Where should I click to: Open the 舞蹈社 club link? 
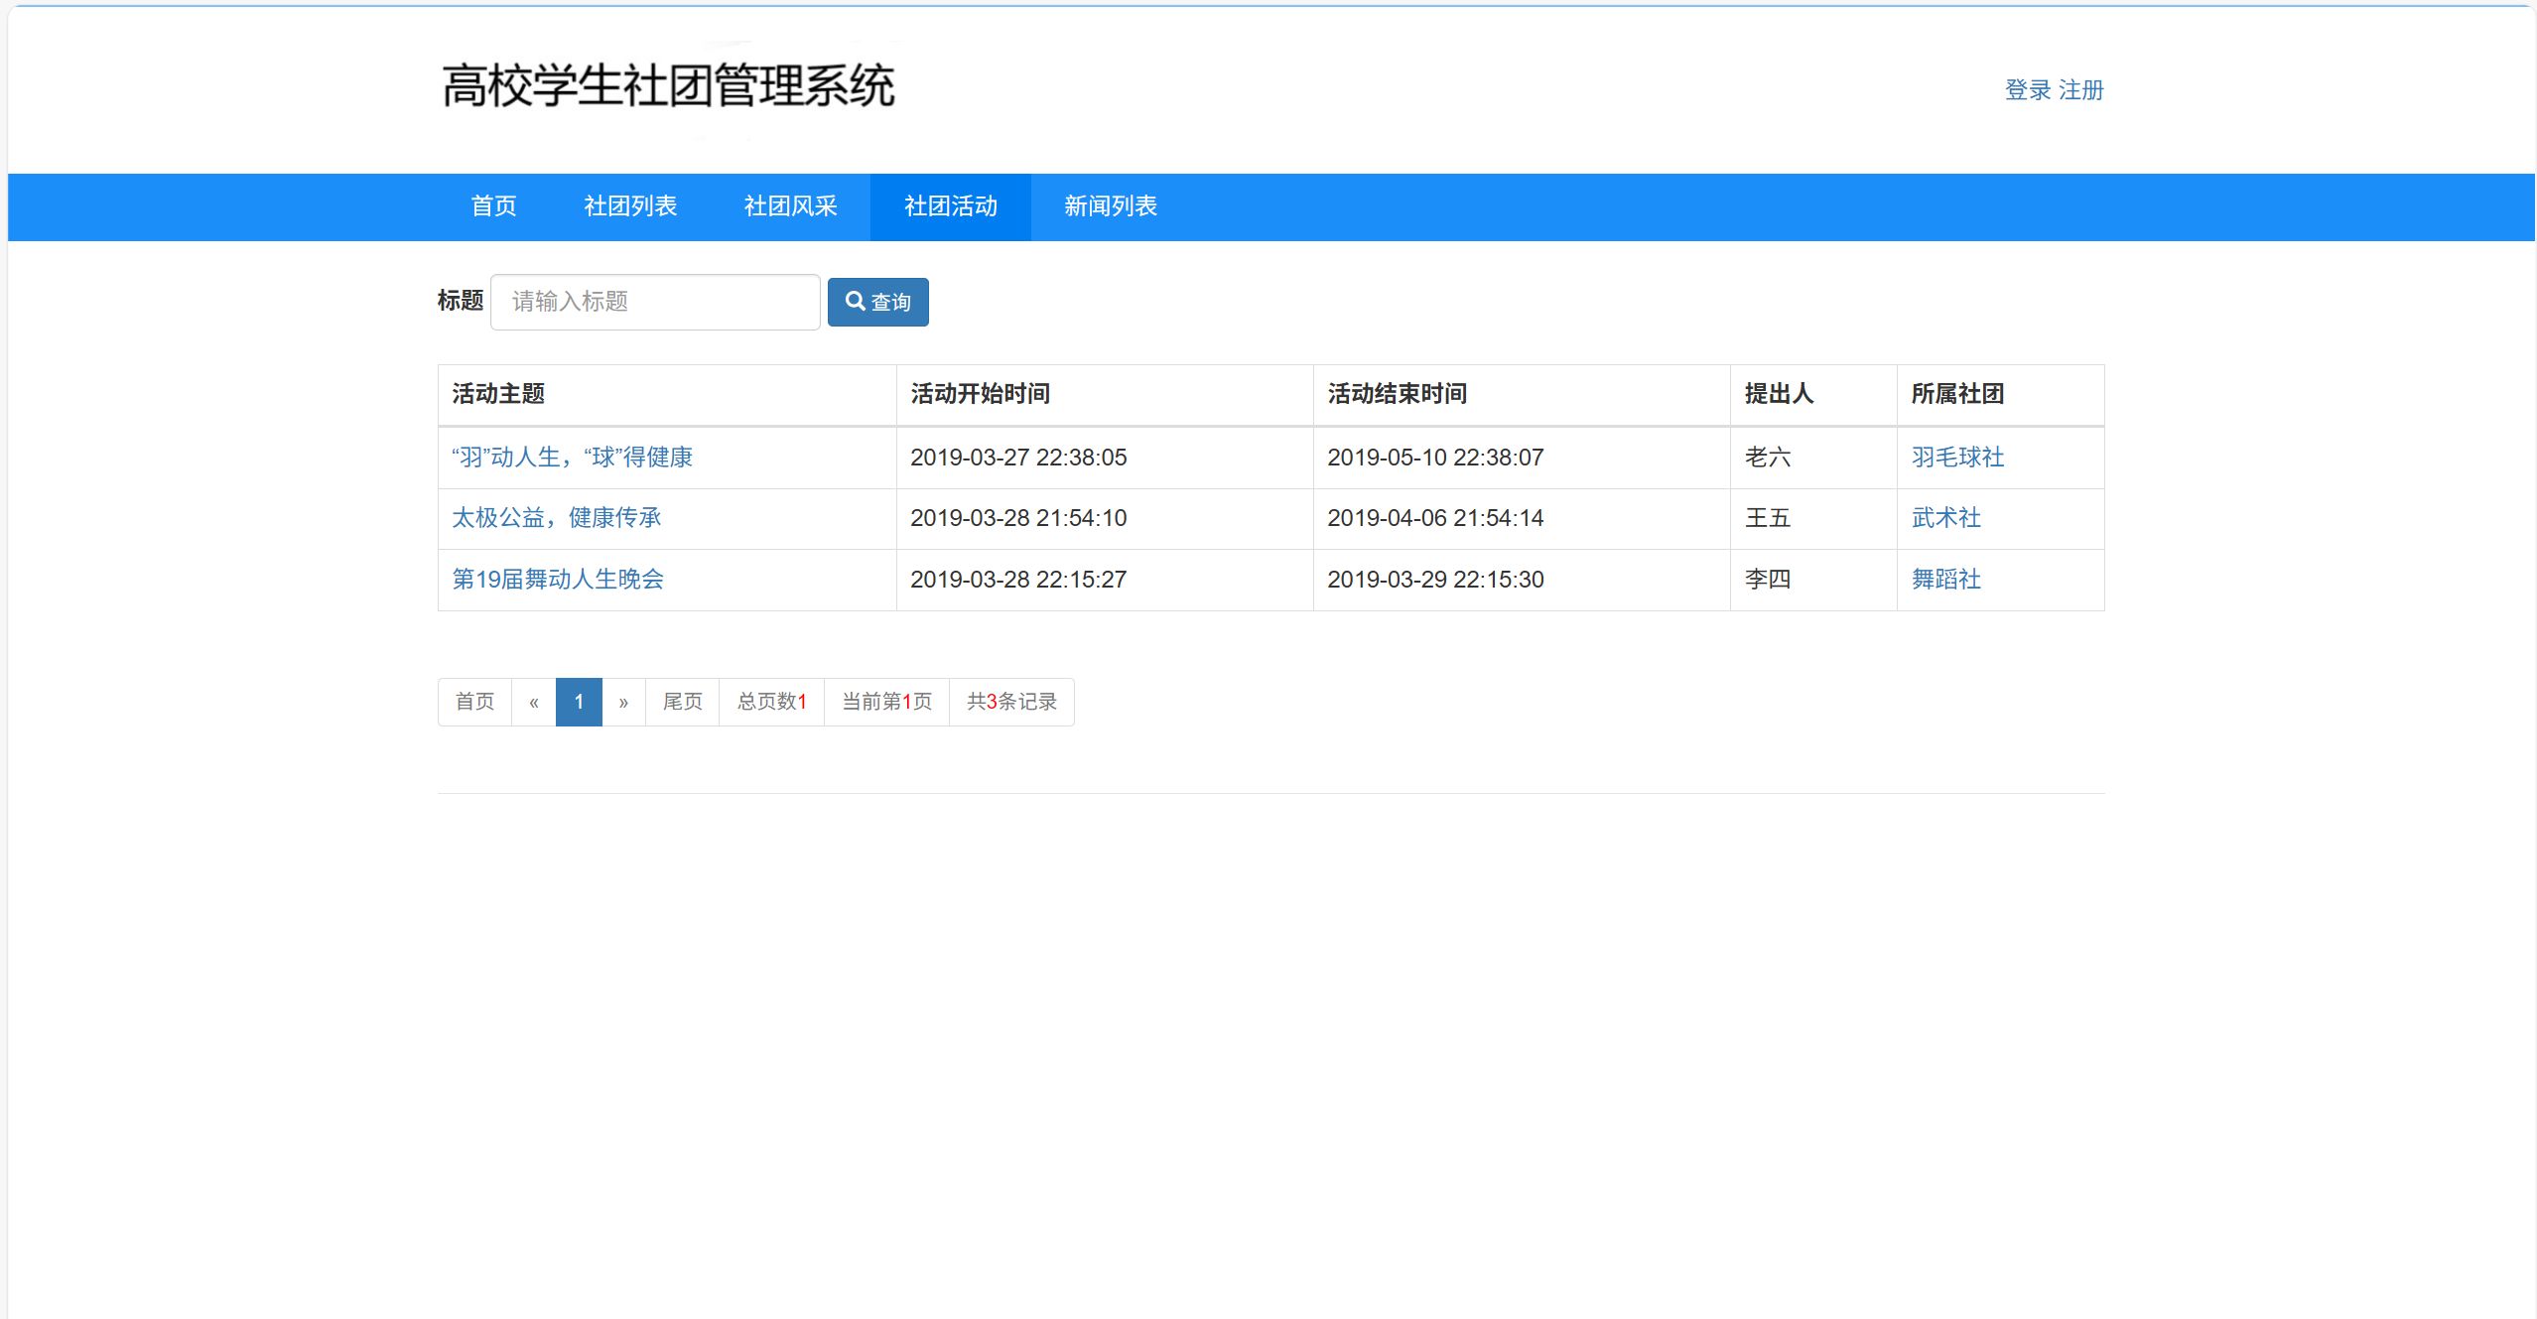(1946, 580)
